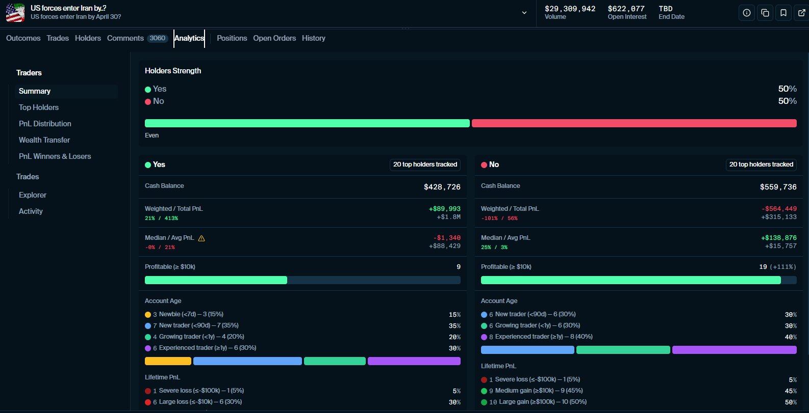Screen dimensions: 809x413
Task: Click the red No dot in Holders Strength
Action: pyautogui.click(x=148, y=101)
